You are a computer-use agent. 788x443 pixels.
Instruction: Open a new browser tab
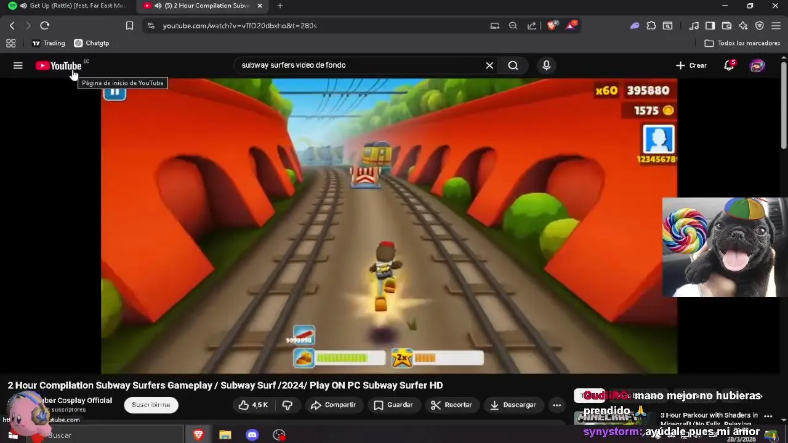[x=280, y=6]
